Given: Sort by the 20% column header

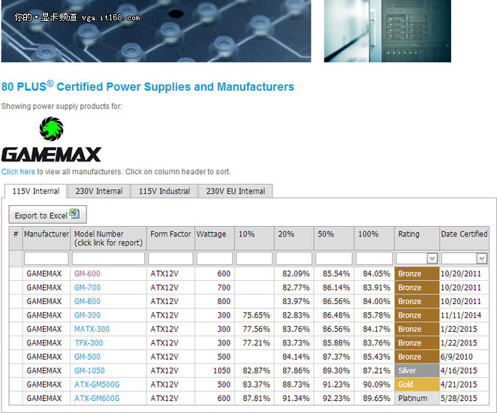Looking at the screenshot, I should coord(294,238).
